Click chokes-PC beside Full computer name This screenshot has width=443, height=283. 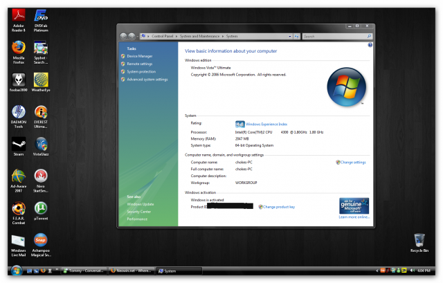pyautogui.click(x=244, y=170)
